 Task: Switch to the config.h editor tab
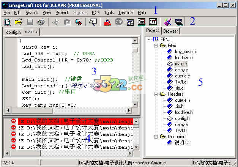13,32
